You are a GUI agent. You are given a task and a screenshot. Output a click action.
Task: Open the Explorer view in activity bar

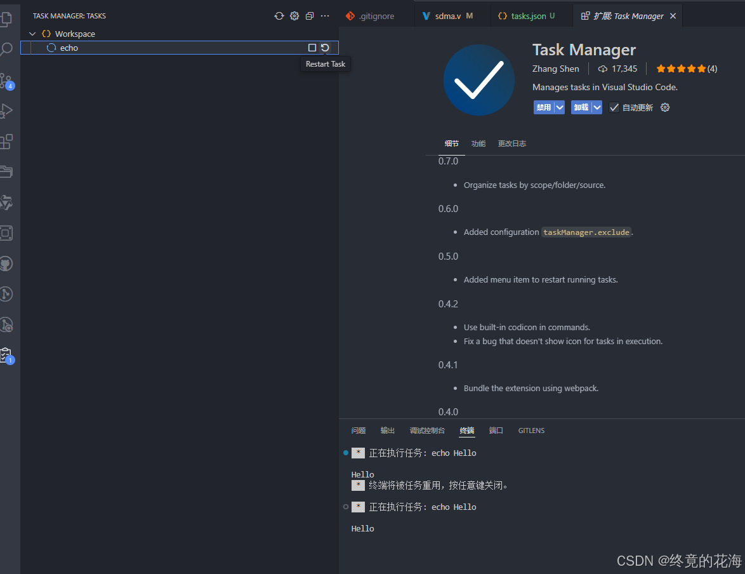coord(6,18)
